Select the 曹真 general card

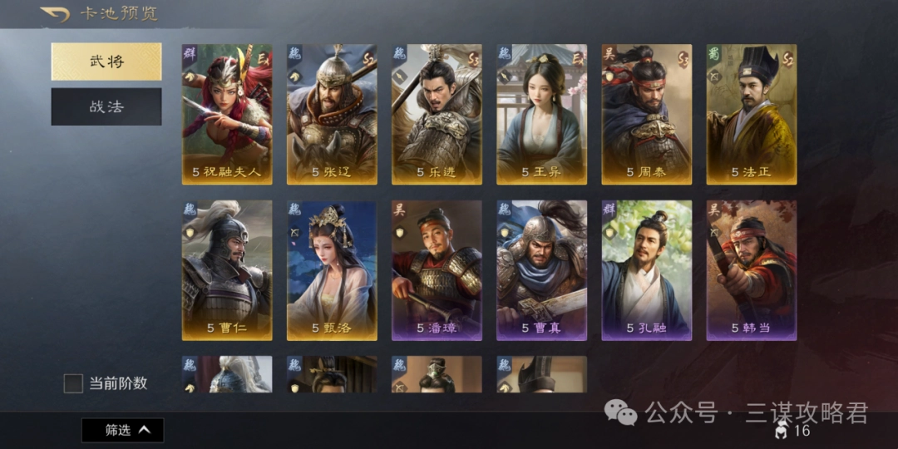coord(541,270)
